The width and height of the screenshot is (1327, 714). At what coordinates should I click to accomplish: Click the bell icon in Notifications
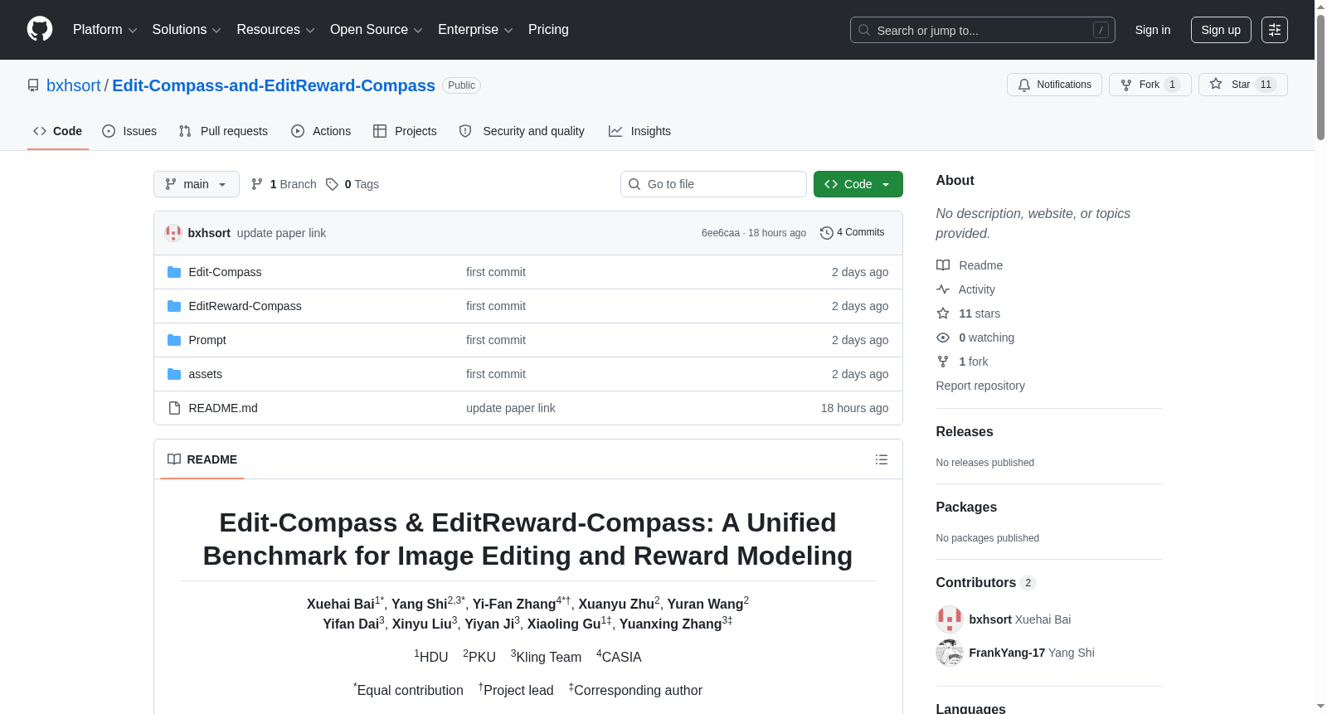[x=1024, y=85]
